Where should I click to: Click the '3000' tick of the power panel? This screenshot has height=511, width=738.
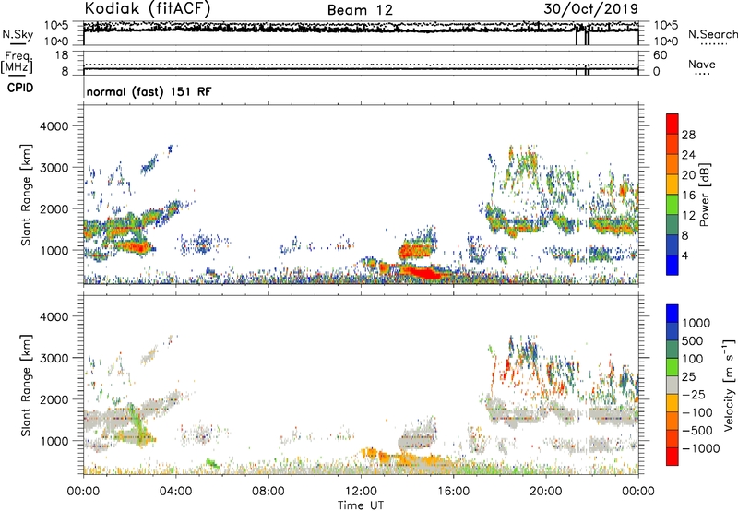coord(54,168)
